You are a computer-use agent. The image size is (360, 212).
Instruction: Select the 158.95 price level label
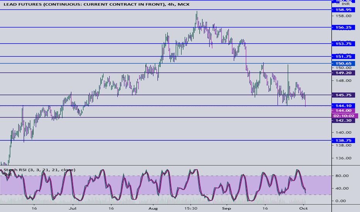tap(343, 10)
